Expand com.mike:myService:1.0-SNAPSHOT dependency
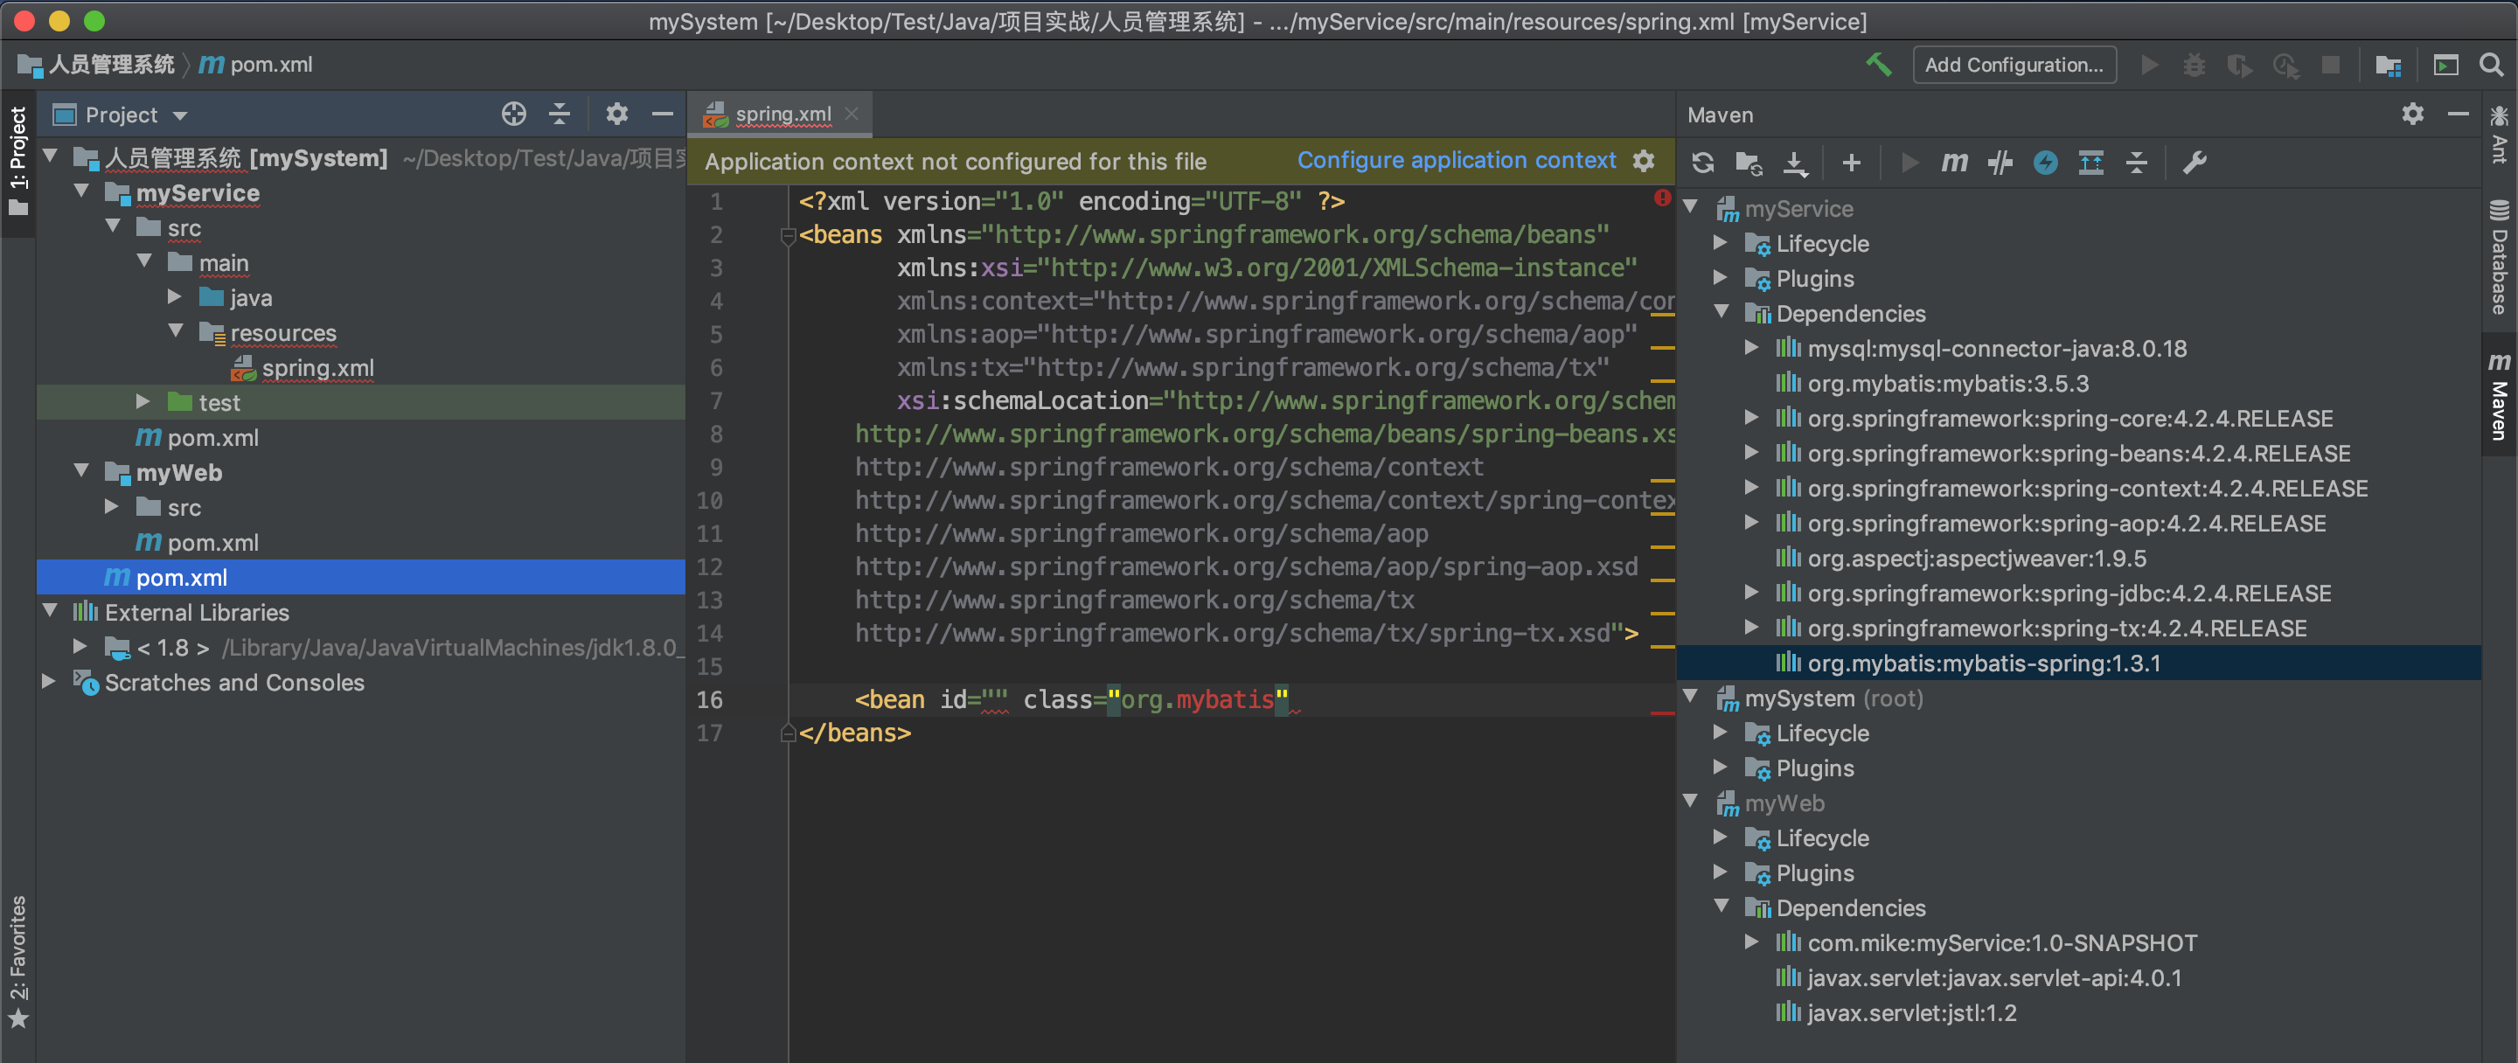2518x1063 pixels. pos(1753,941)
